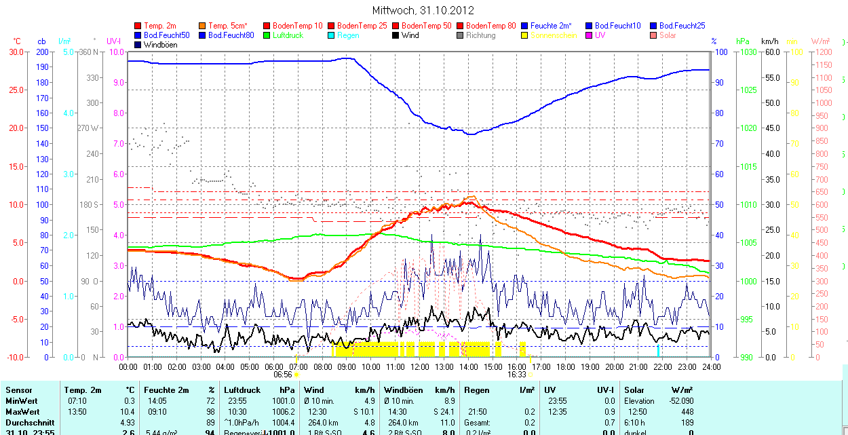848x435 pixels.
Task: Click the magenta UV legend square
Action: [590, 35]
